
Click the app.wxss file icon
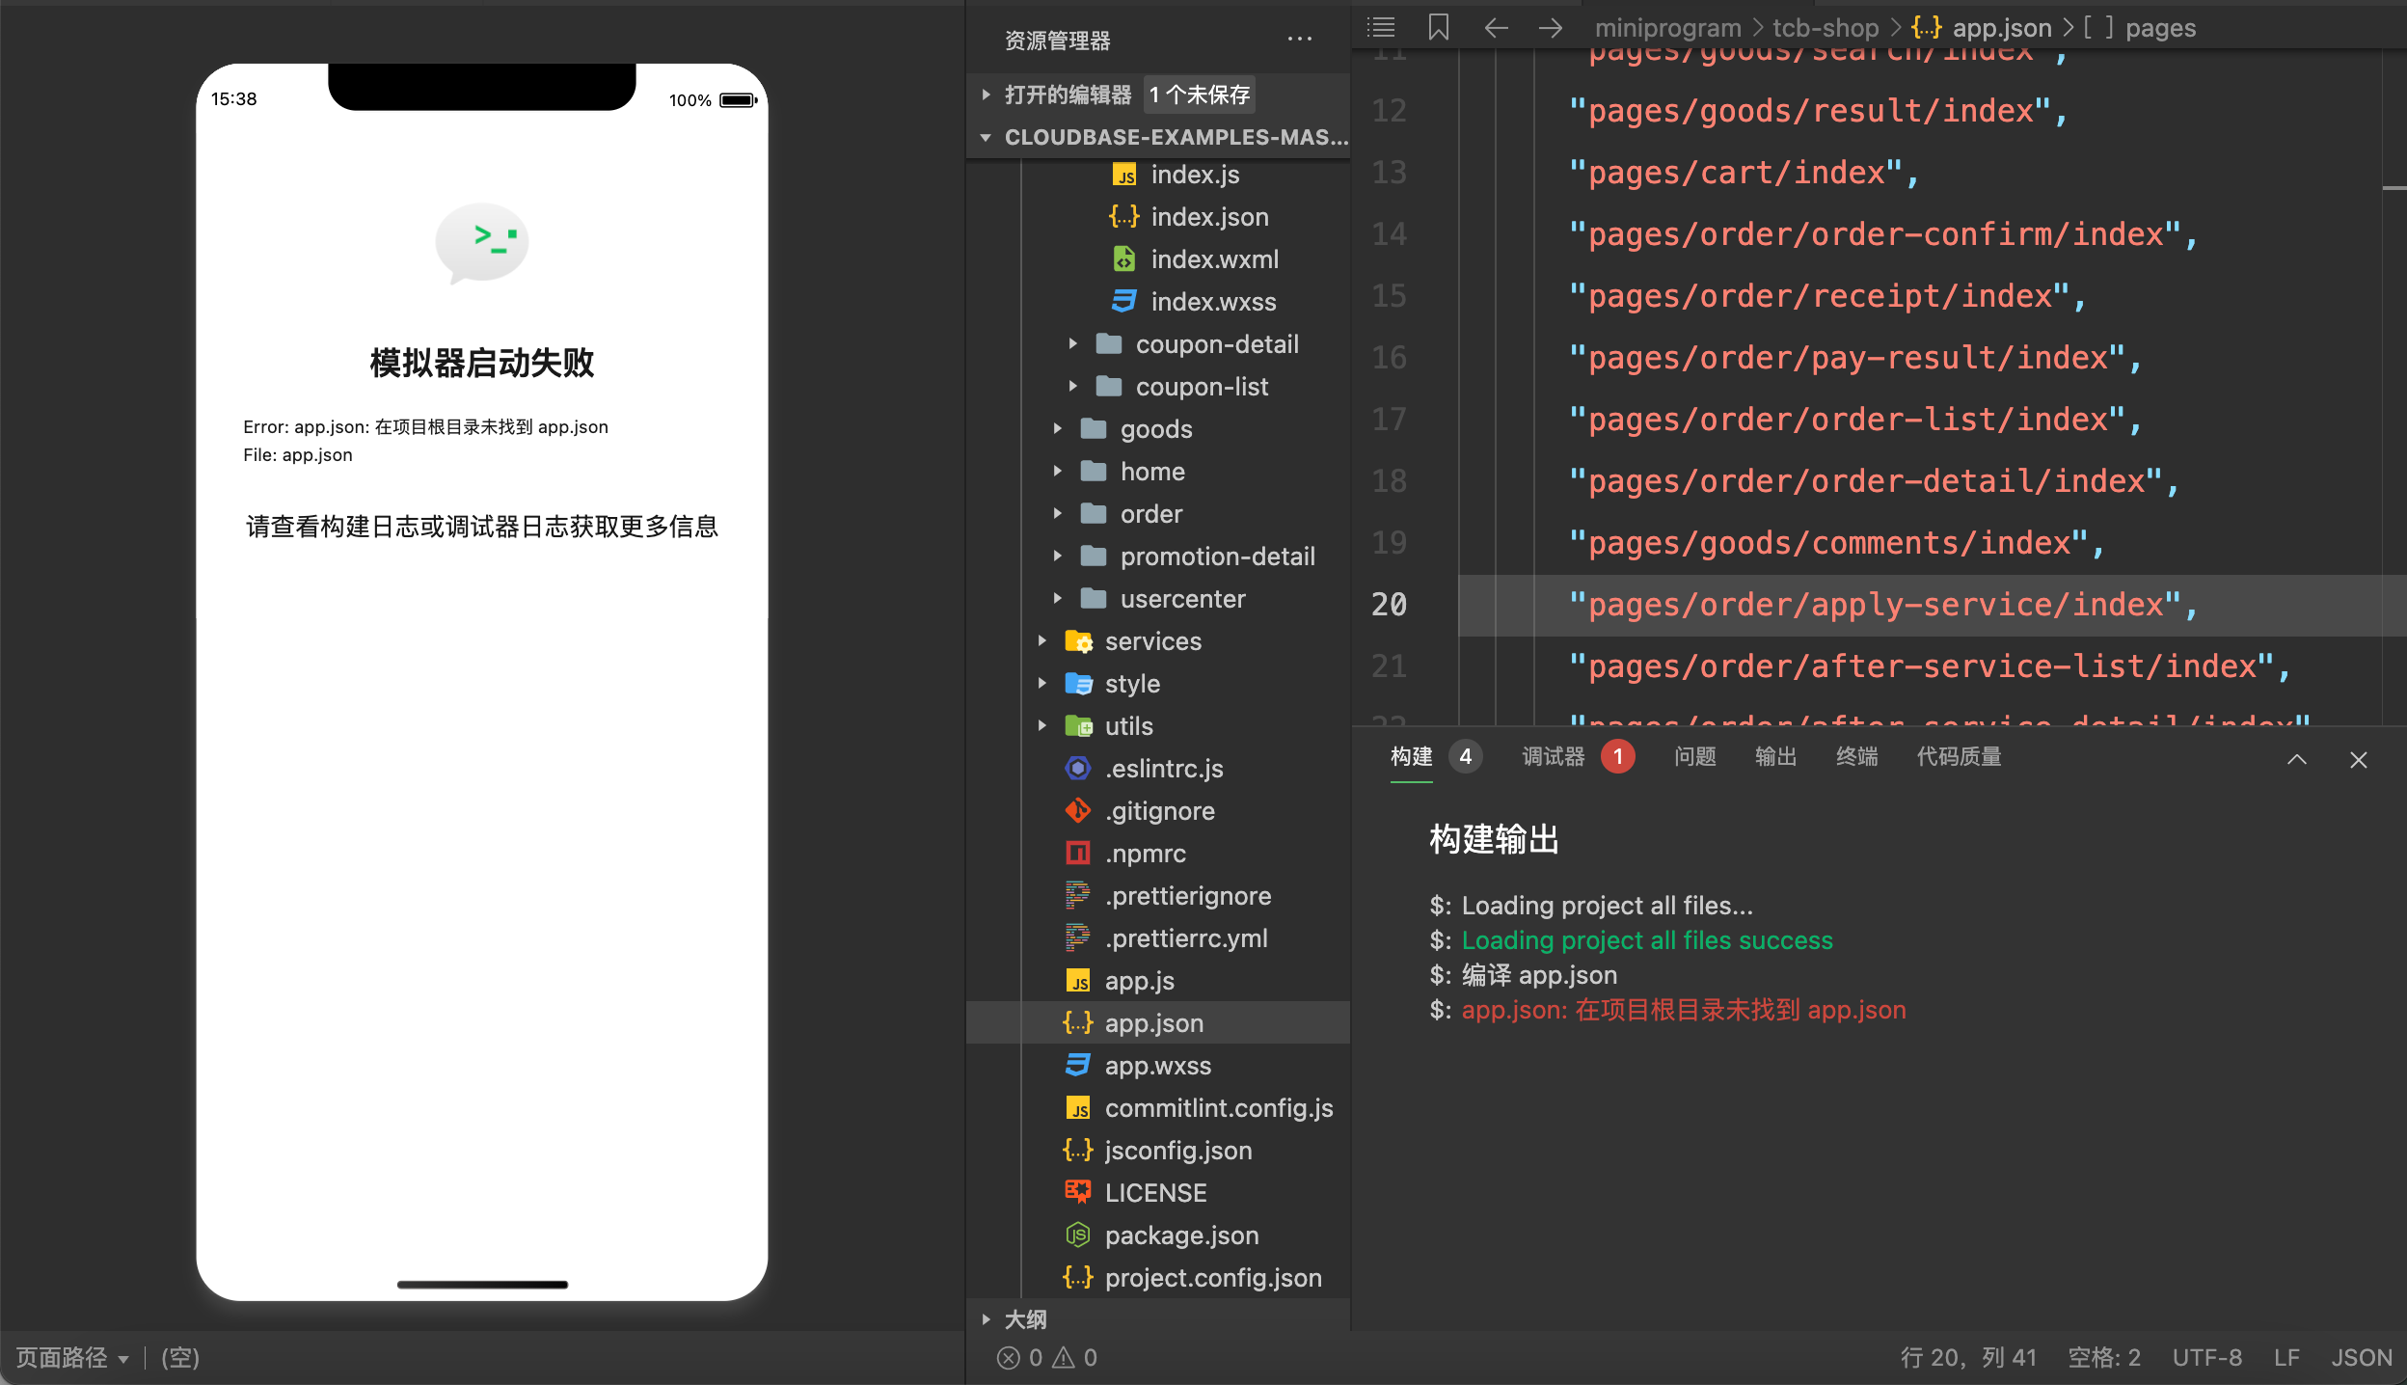(1077, 1066)
